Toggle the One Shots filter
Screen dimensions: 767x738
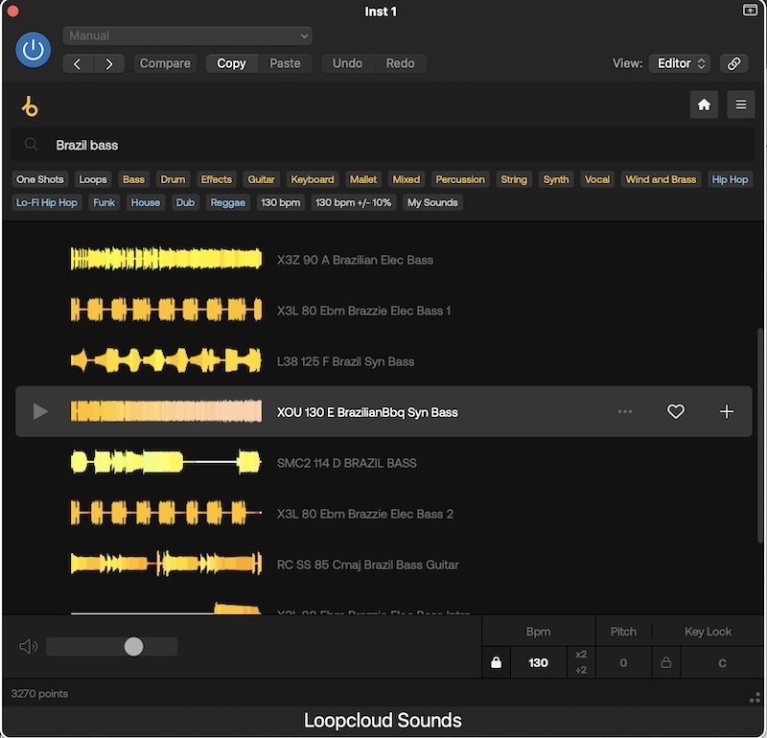tap(40, 179)
